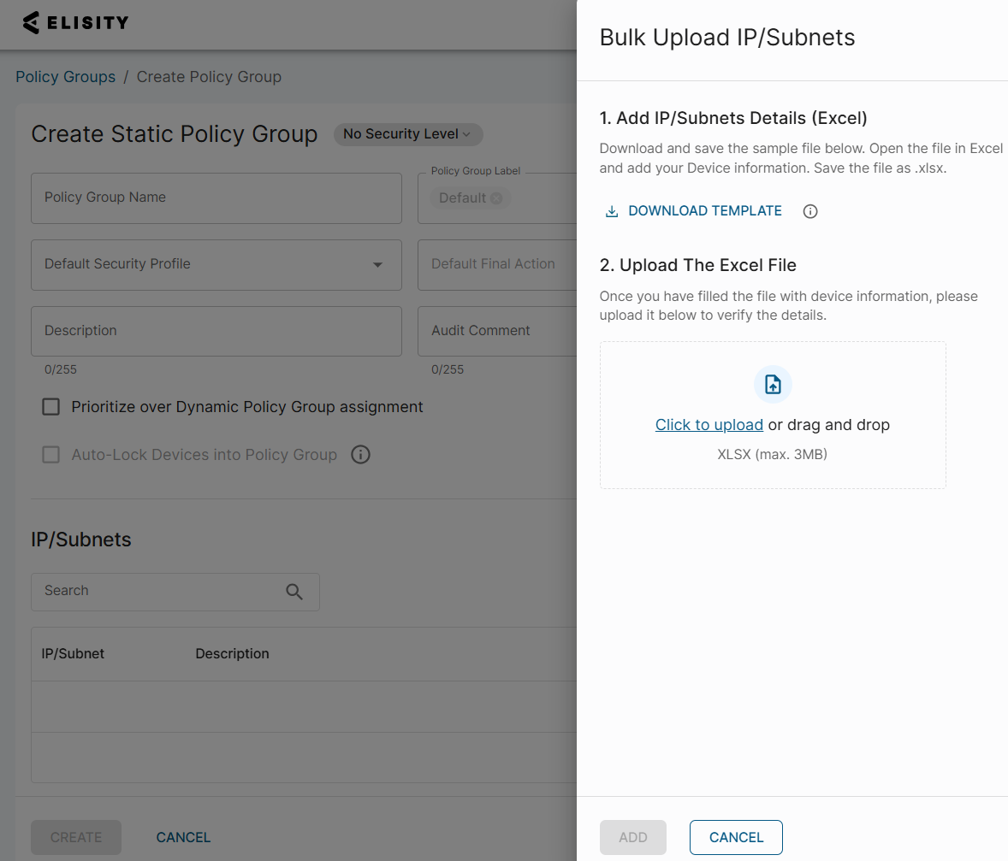The height and width of the screenshot is (861, 1008).
Task: Enable Prioritize over Dynamic Policy Group assignment
Action: [51, 407]
